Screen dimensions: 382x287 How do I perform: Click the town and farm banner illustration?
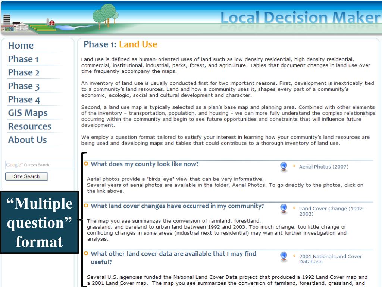[x=60, y=19]
